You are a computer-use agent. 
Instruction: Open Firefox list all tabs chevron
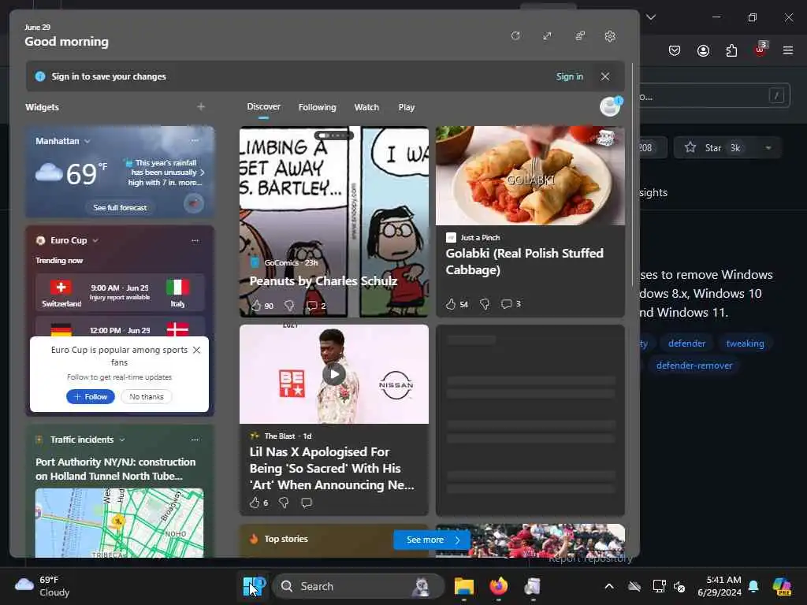point(651,17)
